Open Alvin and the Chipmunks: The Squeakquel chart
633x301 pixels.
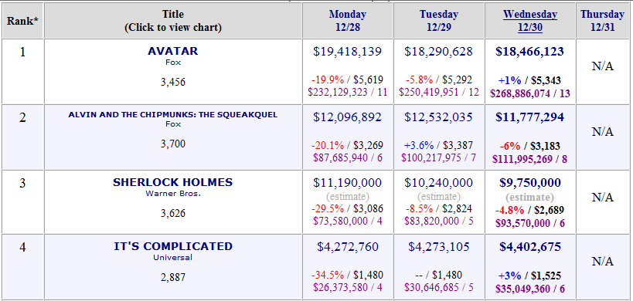[173, 115]
